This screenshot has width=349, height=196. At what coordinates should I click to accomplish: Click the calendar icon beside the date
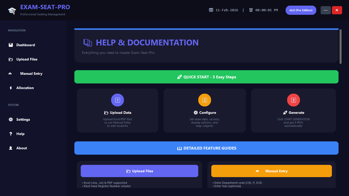211,10
